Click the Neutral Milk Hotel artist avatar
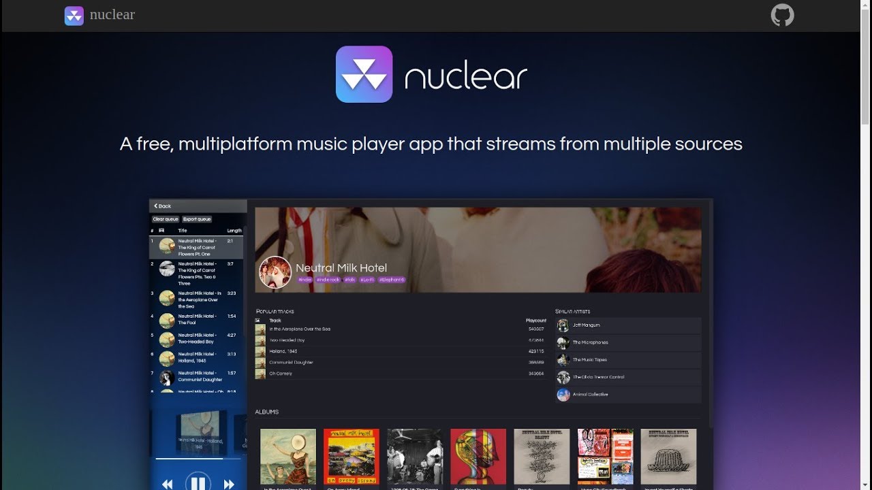This screenshot has height=490, width=872. (275, 273)
